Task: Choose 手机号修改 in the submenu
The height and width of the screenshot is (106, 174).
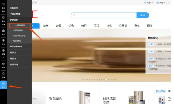Action: click(18, 31)
